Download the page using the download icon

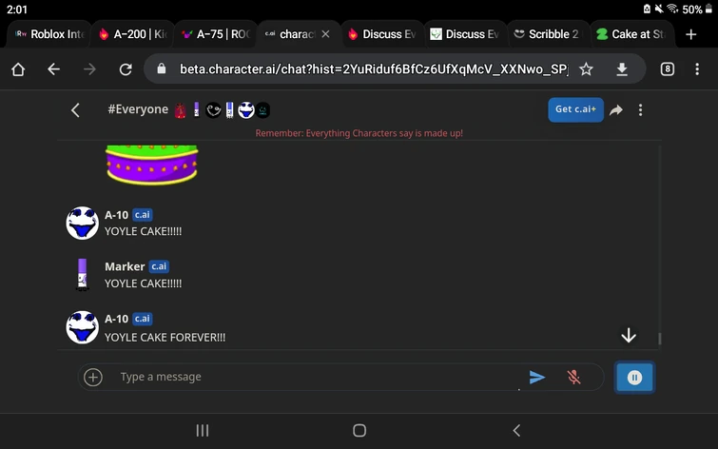[x=621, y=69]
